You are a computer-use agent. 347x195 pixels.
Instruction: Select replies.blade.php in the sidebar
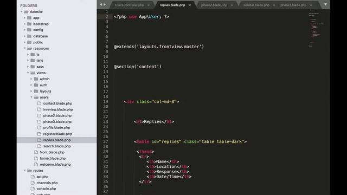click(x=57, y=140)
